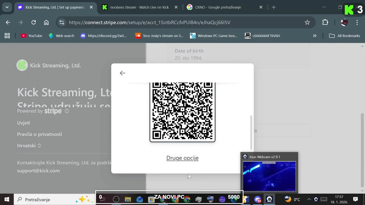Image resolution: width=365 pixels, height=205 pixels.
Task: Open the discord.gg bookmark
Action: click(x=104, y=36)
